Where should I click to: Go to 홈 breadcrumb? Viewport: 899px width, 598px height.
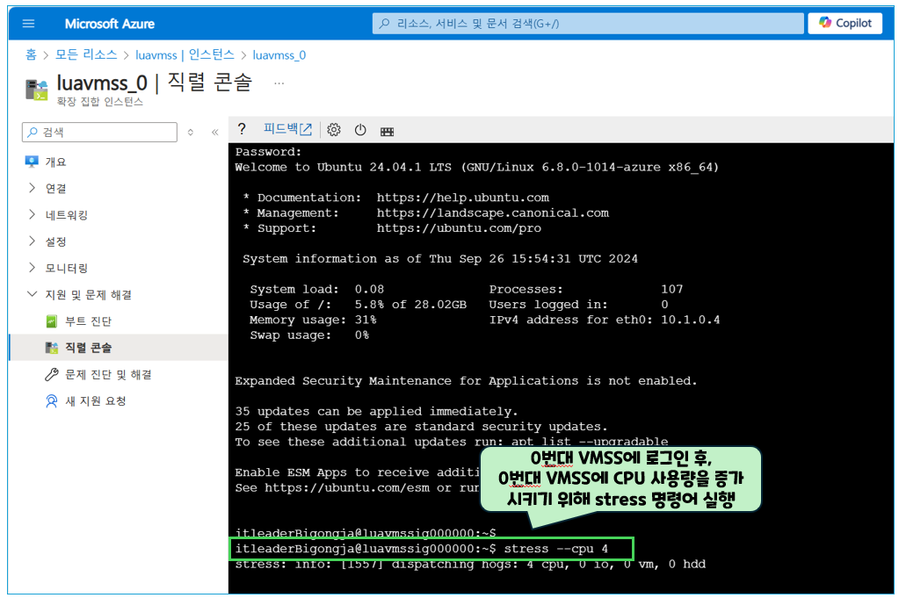coord(31,54)
